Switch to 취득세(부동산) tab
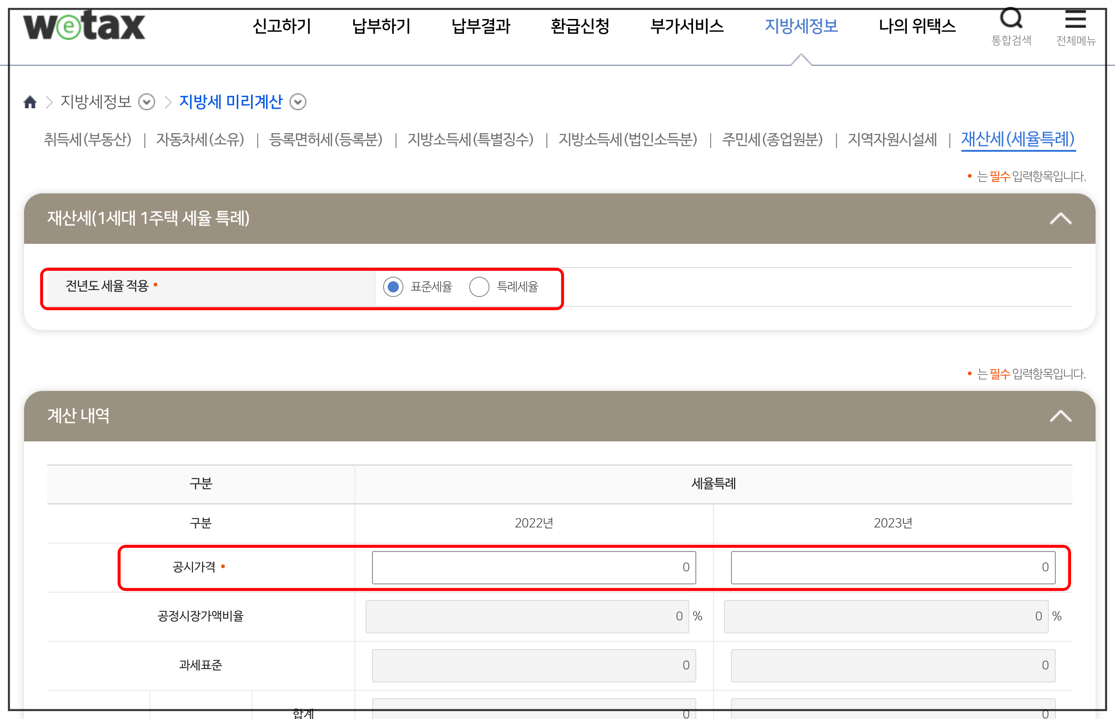Viewport: 1115px width, 719px height. 88,139
